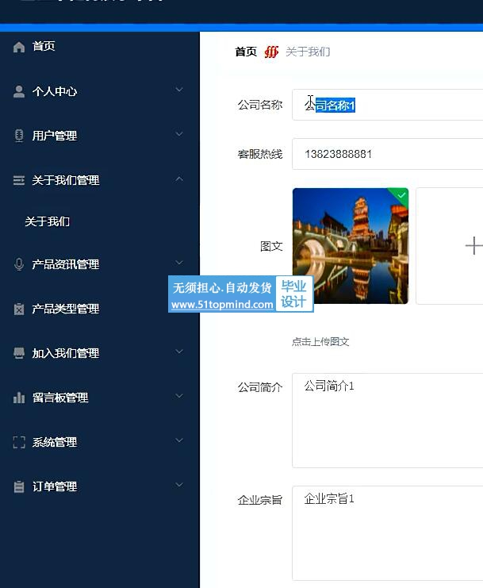Click the 公司名称 field label
This screenshot has width=483, height=588.
coord(260,105)
